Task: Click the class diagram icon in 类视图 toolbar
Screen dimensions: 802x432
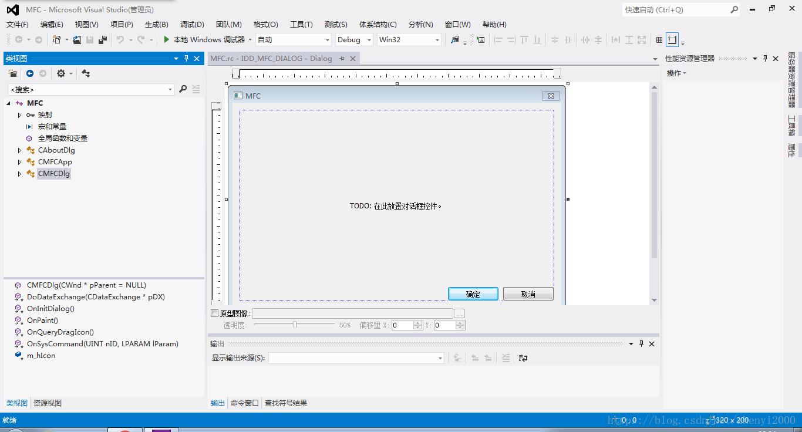Action: tap(86, 73)
